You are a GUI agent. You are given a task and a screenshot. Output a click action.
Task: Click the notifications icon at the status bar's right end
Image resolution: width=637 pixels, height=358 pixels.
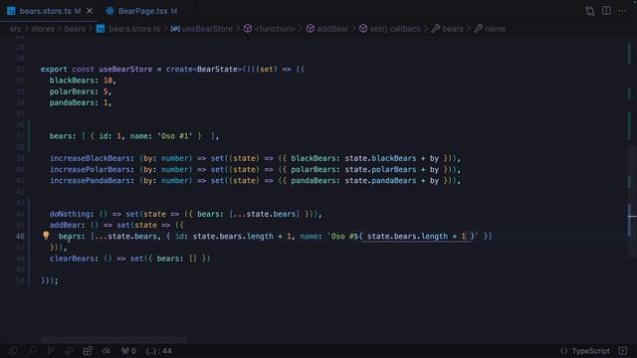coord(623,351)
